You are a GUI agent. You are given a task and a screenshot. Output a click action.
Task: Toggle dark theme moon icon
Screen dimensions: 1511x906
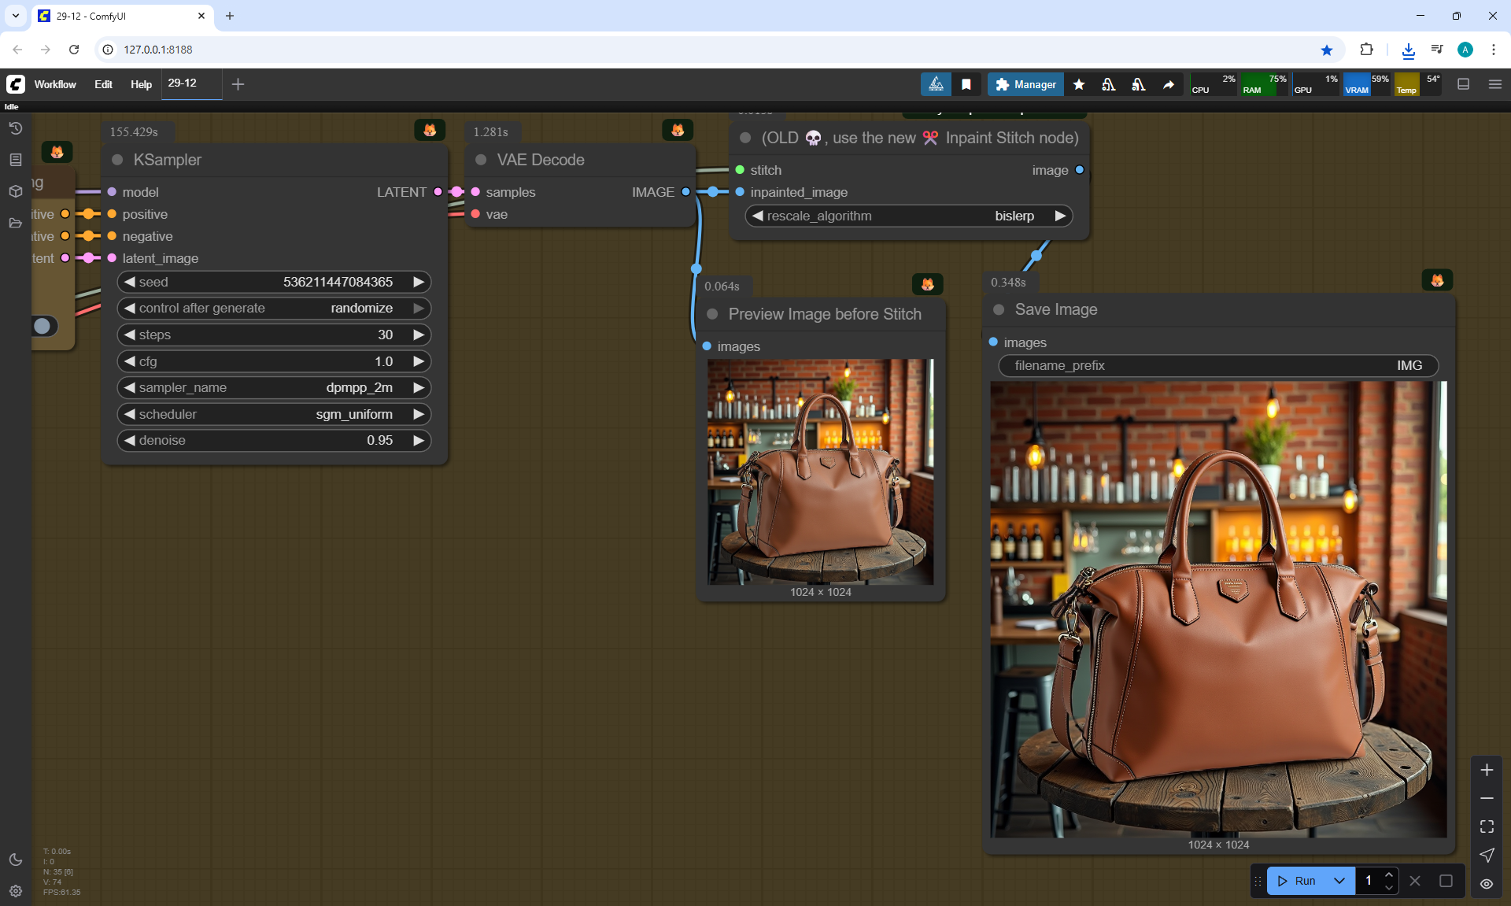(15, 860)
